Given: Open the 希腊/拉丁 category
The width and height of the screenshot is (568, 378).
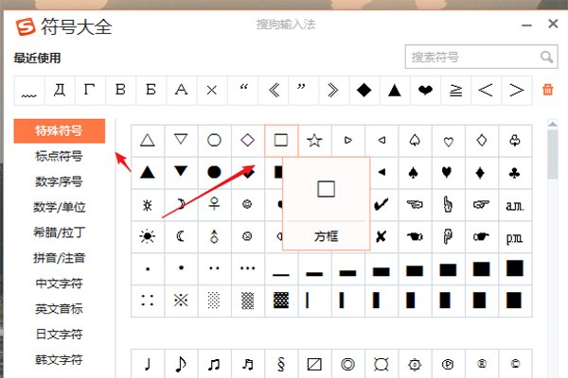Looking at the screenshot, I should pos(60,232).
